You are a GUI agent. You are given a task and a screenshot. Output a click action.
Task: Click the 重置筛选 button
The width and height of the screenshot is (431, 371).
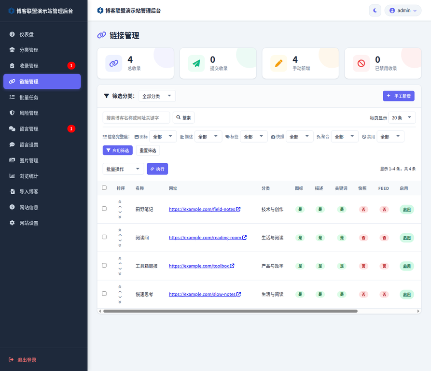click(148, 150)
